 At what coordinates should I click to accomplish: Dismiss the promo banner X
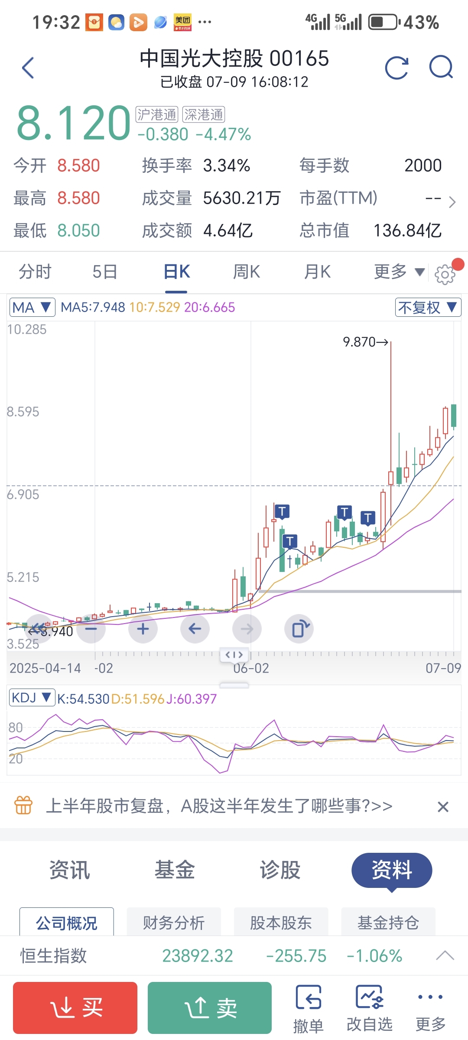click(443, 807)
